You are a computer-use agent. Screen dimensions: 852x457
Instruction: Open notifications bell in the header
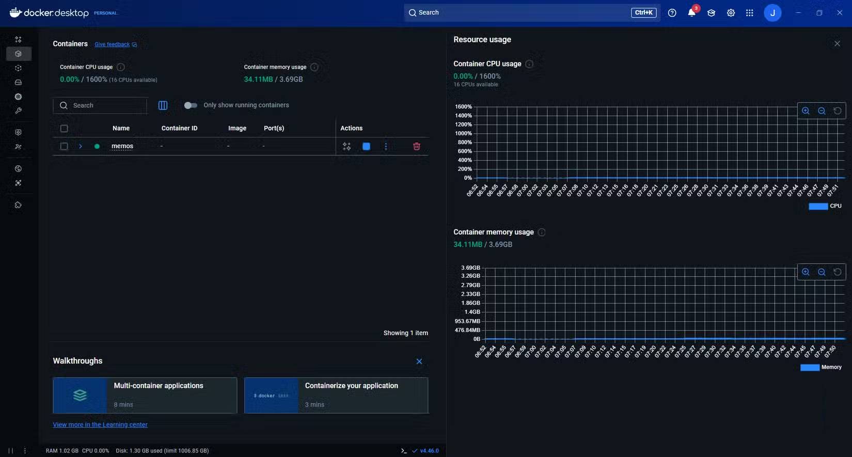pyautogui.click(x=691, y=13)
